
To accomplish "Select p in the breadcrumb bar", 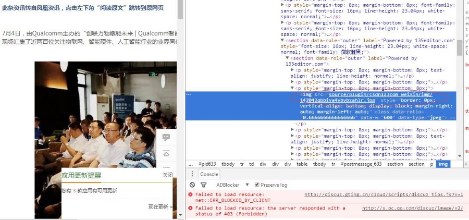I will 431,164.
